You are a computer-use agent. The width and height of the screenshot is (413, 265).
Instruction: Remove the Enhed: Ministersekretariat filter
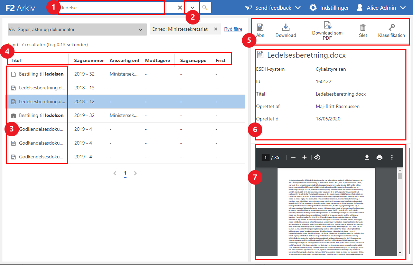(x=216, y=29)
